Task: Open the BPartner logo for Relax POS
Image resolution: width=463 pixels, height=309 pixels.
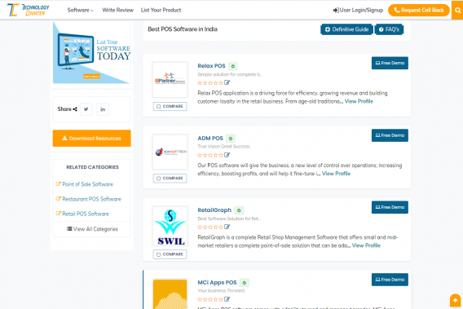Action: click(170, 80)
